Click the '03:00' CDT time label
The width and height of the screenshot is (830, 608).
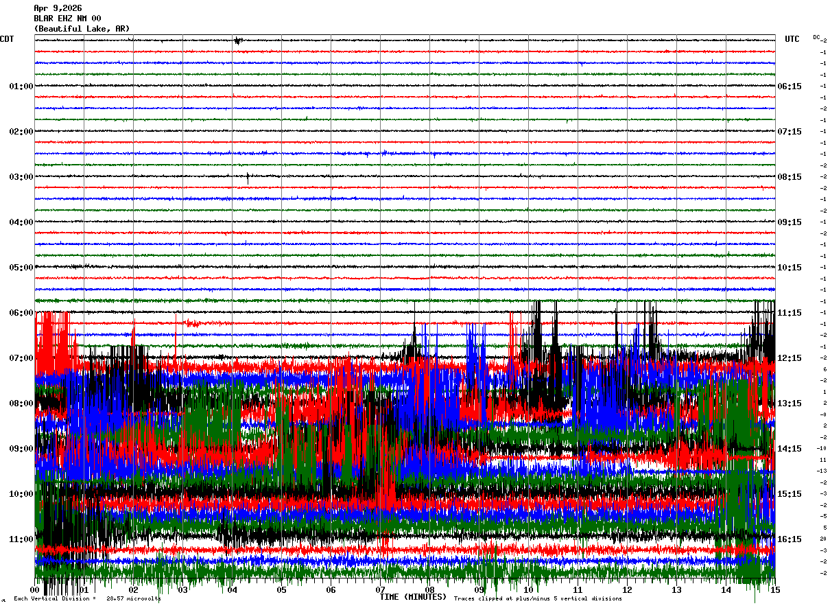pyautogui.click(x=21, y=177)
